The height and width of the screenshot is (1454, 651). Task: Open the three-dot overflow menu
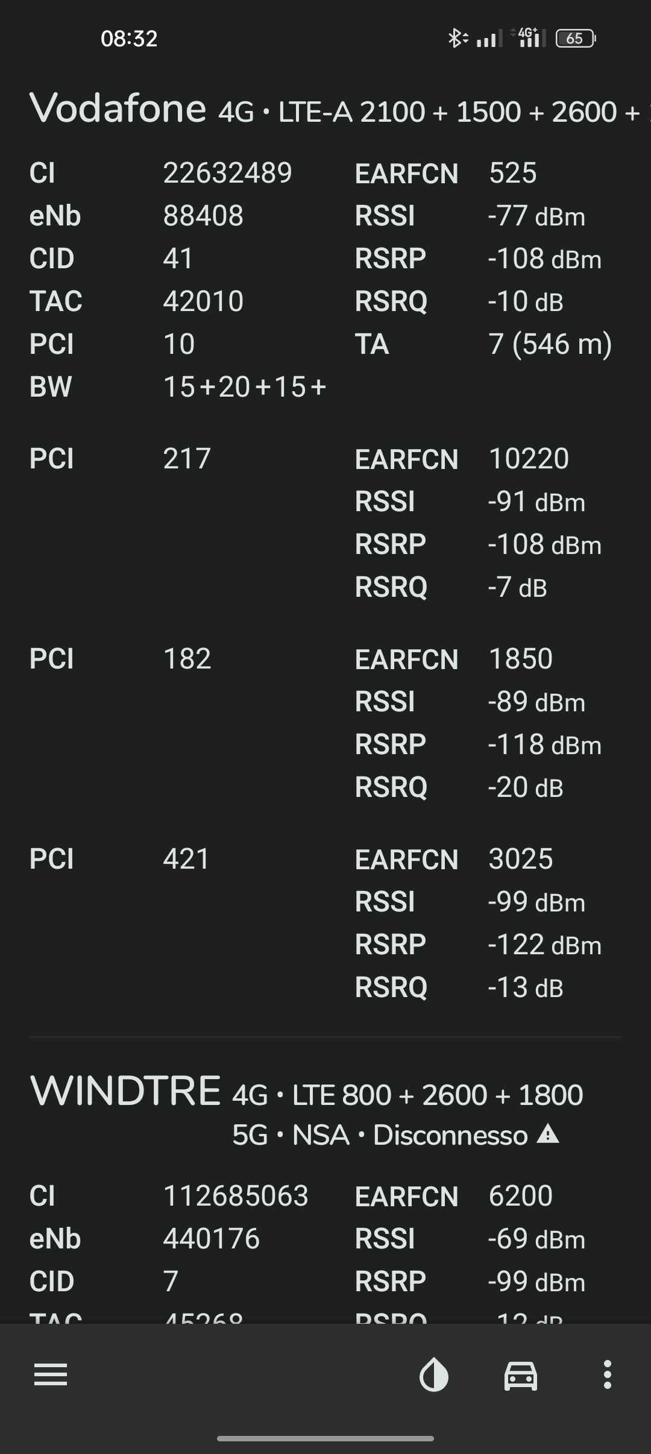(x=608, y=1374)
